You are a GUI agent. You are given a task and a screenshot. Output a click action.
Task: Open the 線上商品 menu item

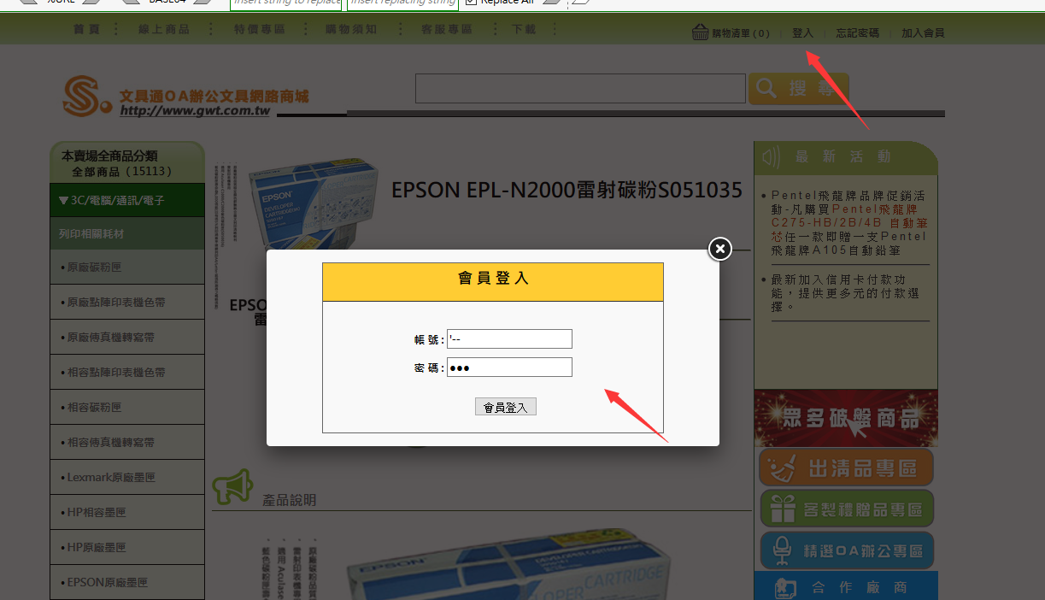click(x=164, y=29)
